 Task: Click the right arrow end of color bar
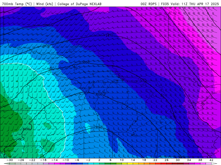coord(214,164)
